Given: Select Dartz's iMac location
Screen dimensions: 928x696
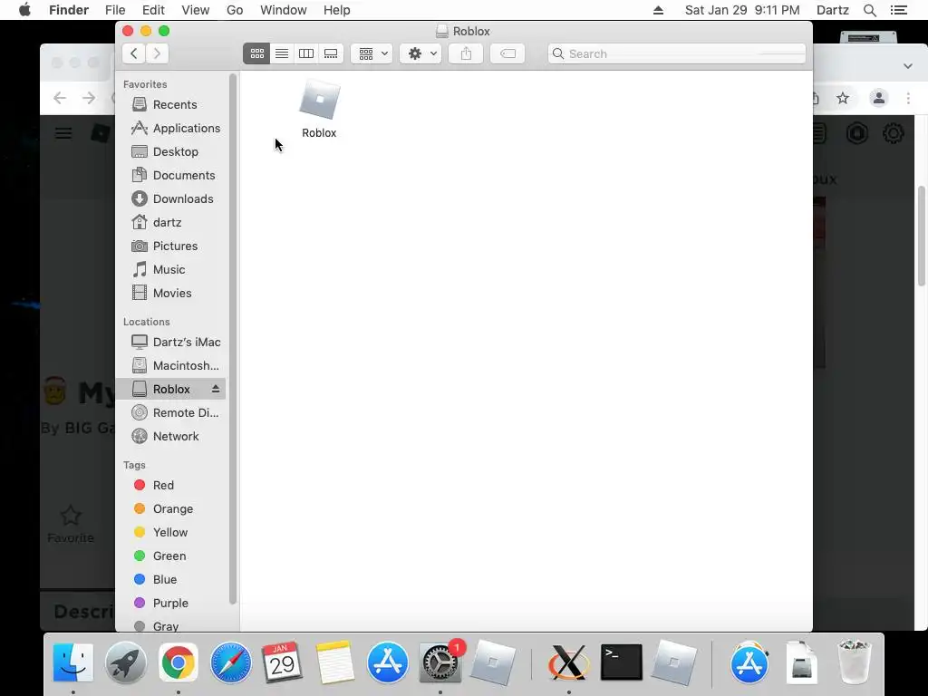Looking at the screenshot, I should (170, 342).
